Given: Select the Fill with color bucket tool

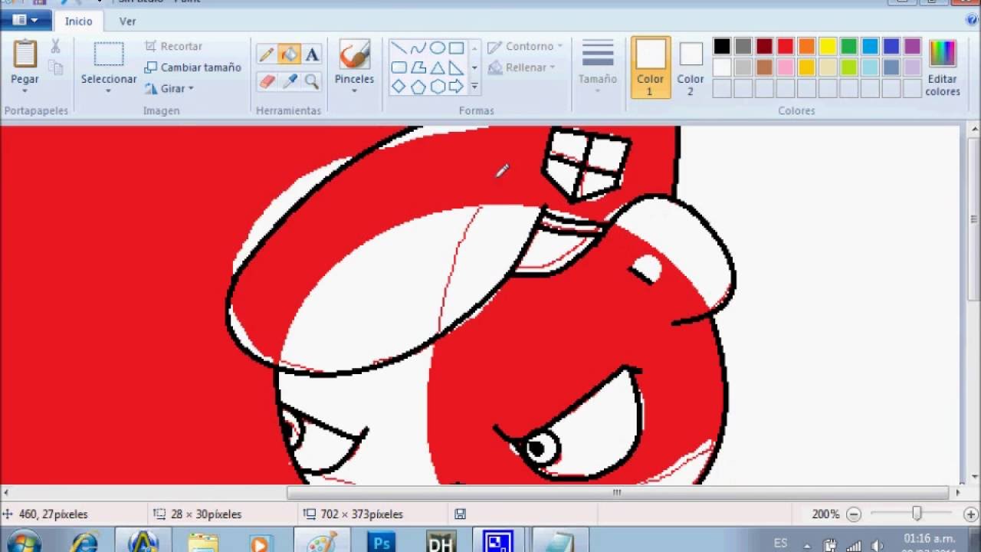Looking at the screenshot, I should pos(289,54).
